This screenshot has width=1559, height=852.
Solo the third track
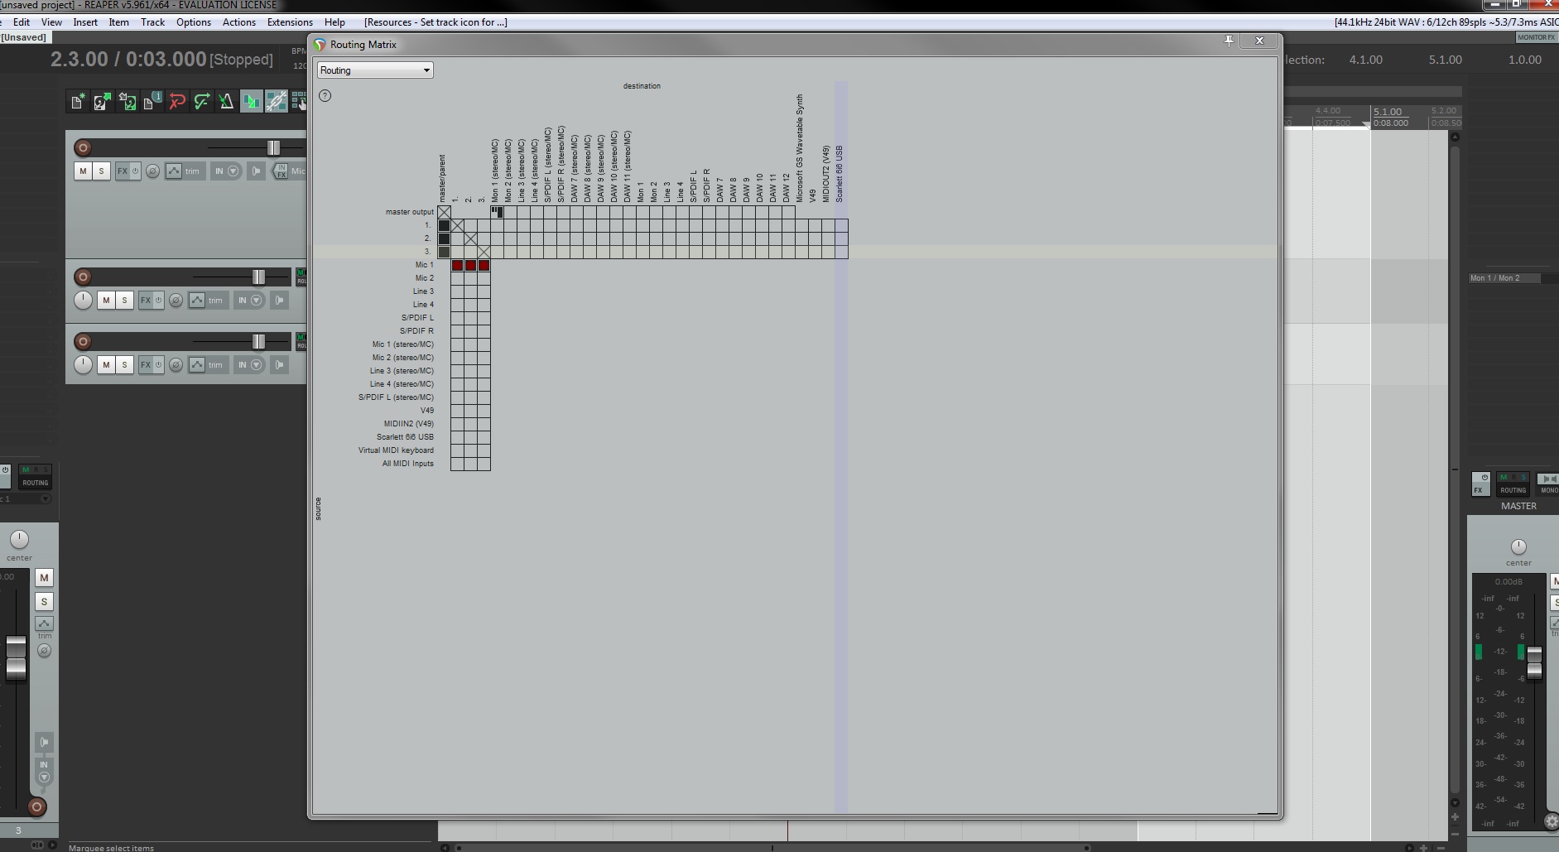click(124, 365)
